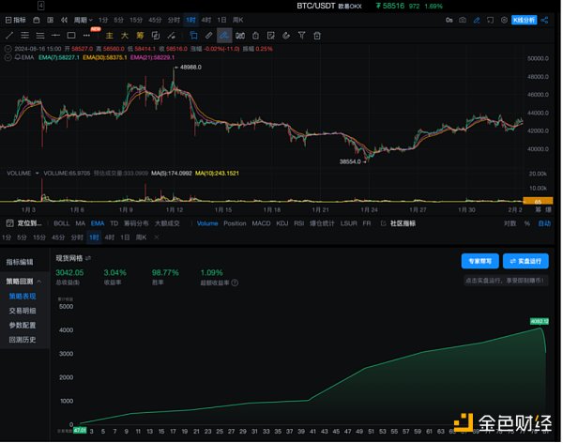Select the trend line drawing tool

click(9, 35)
